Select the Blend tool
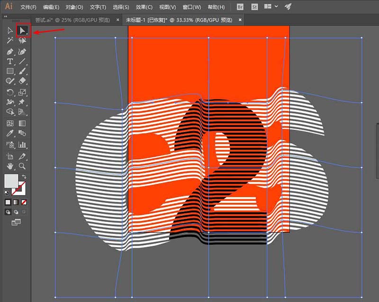Screen dimensions: 379x302 (22, 133)
